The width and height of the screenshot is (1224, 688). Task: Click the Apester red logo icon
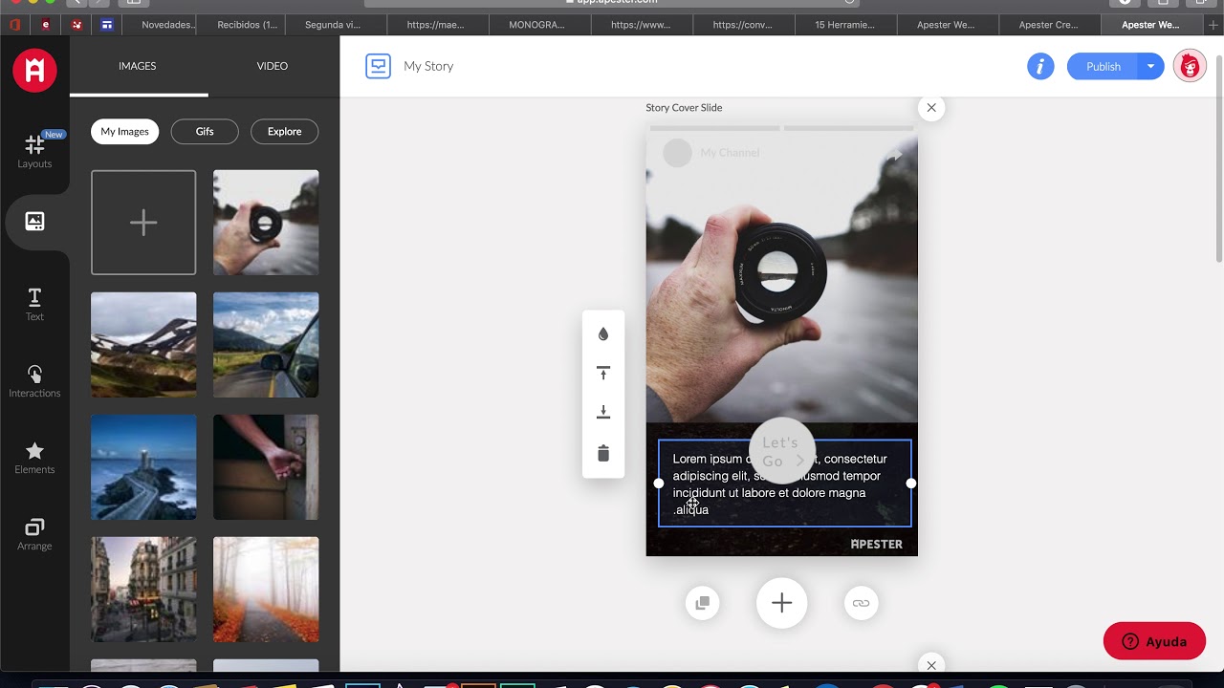point(34,70)
